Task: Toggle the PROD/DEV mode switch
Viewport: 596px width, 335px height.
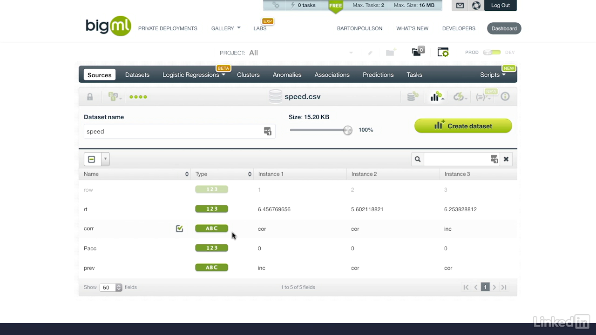Action: pyautogui.click(x=492, y=53)
